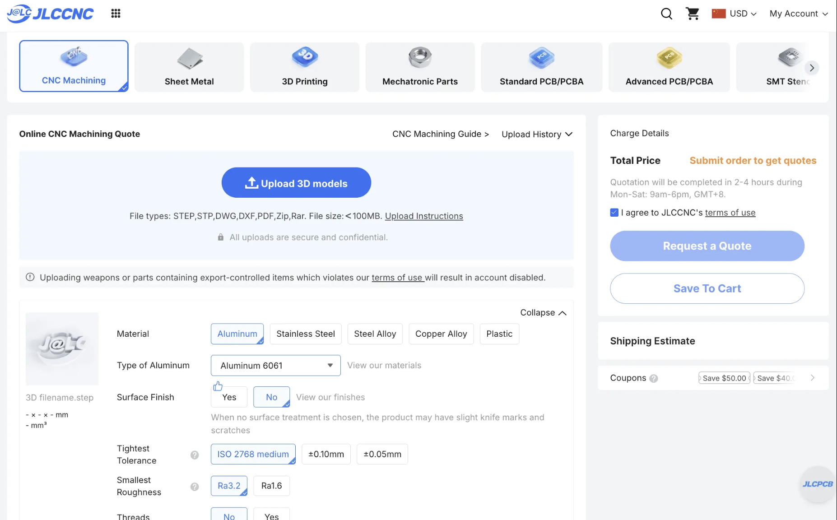837x520 pixels.
Task: Select ISO 2768 medium tolerance
Action: pyautogui.click(x=253, y=454)
